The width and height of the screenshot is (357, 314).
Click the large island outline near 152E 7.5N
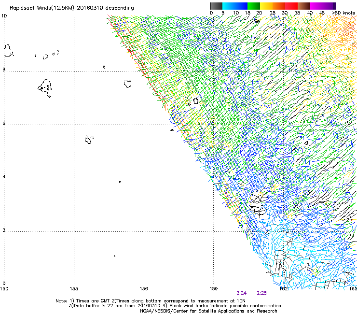coord(45,88)
